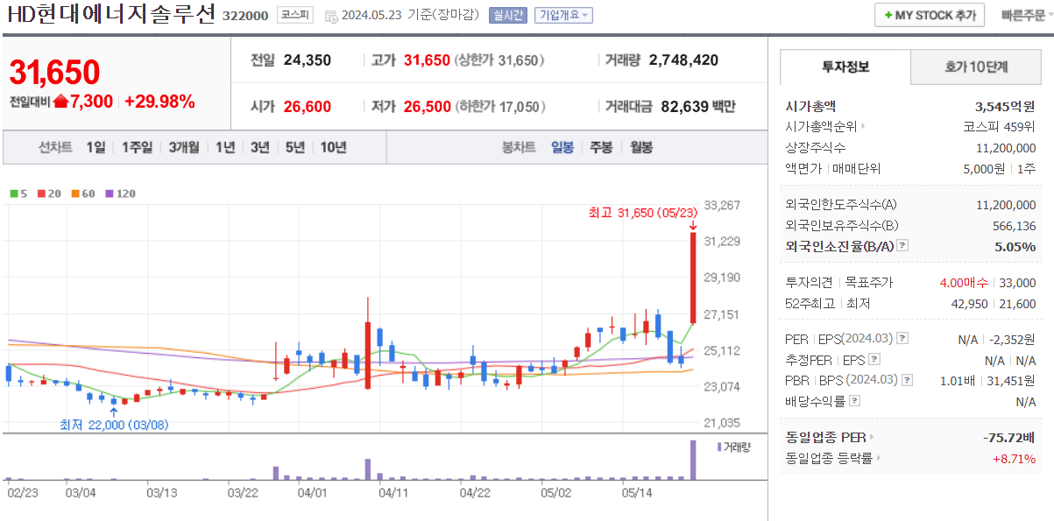Click orange 60-day moving average legend swatch
Image resolution: width=1054 pixels, height=521 pixels.
pyautogui.click(x=75, y=194)
